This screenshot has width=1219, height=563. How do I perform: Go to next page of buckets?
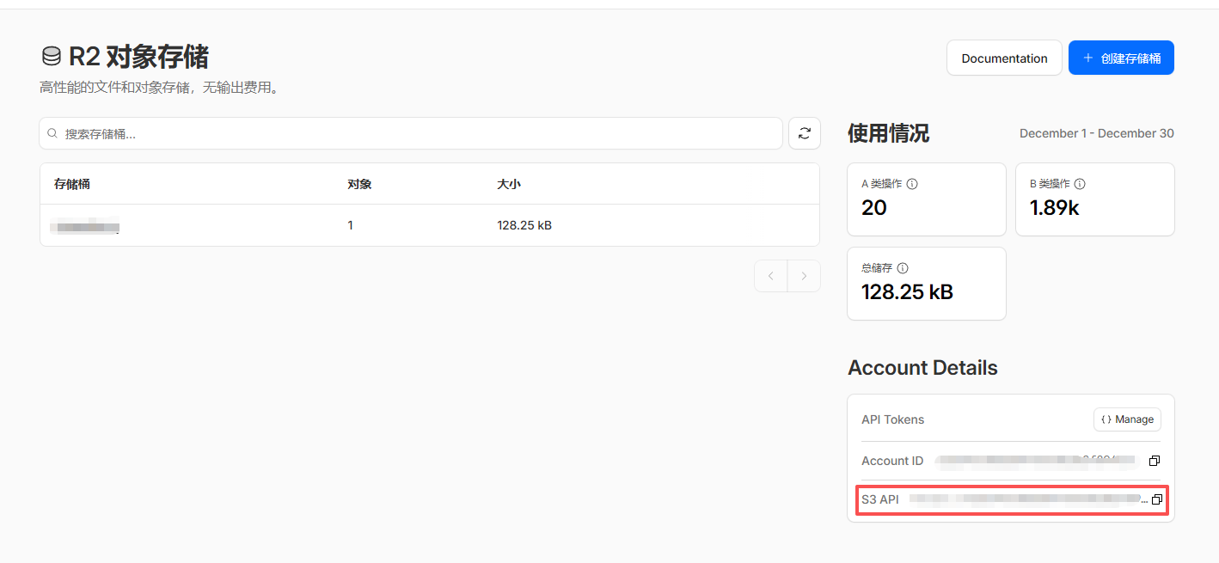(x=804, y=276)
